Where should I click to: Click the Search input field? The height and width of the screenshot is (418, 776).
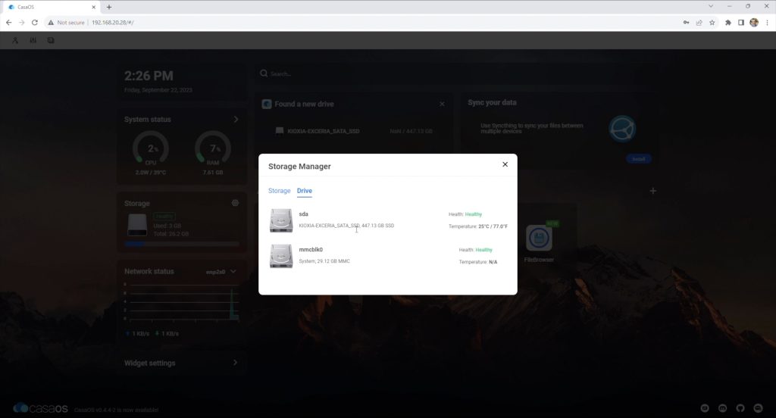pos(341,74)
